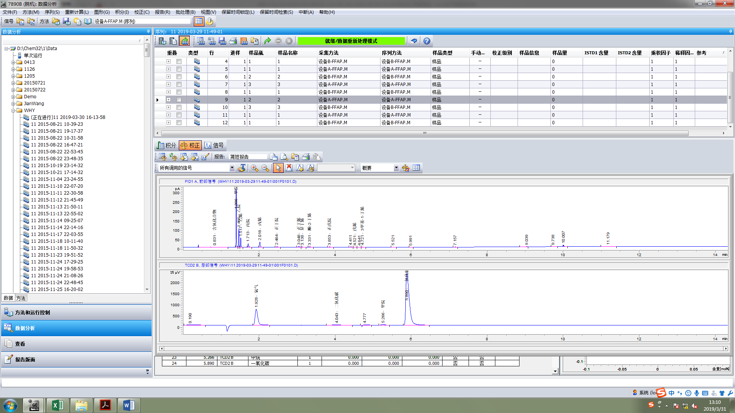
Task: Click the sequence table horizontal scrollbar
Action: point(425,133)
